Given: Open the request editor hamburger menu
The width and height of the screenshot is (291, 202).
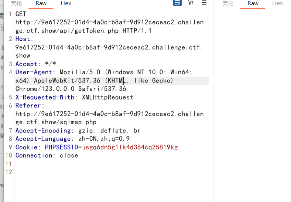Looking at the screenshot, I should pyautogui.click(x=204, y=3).
